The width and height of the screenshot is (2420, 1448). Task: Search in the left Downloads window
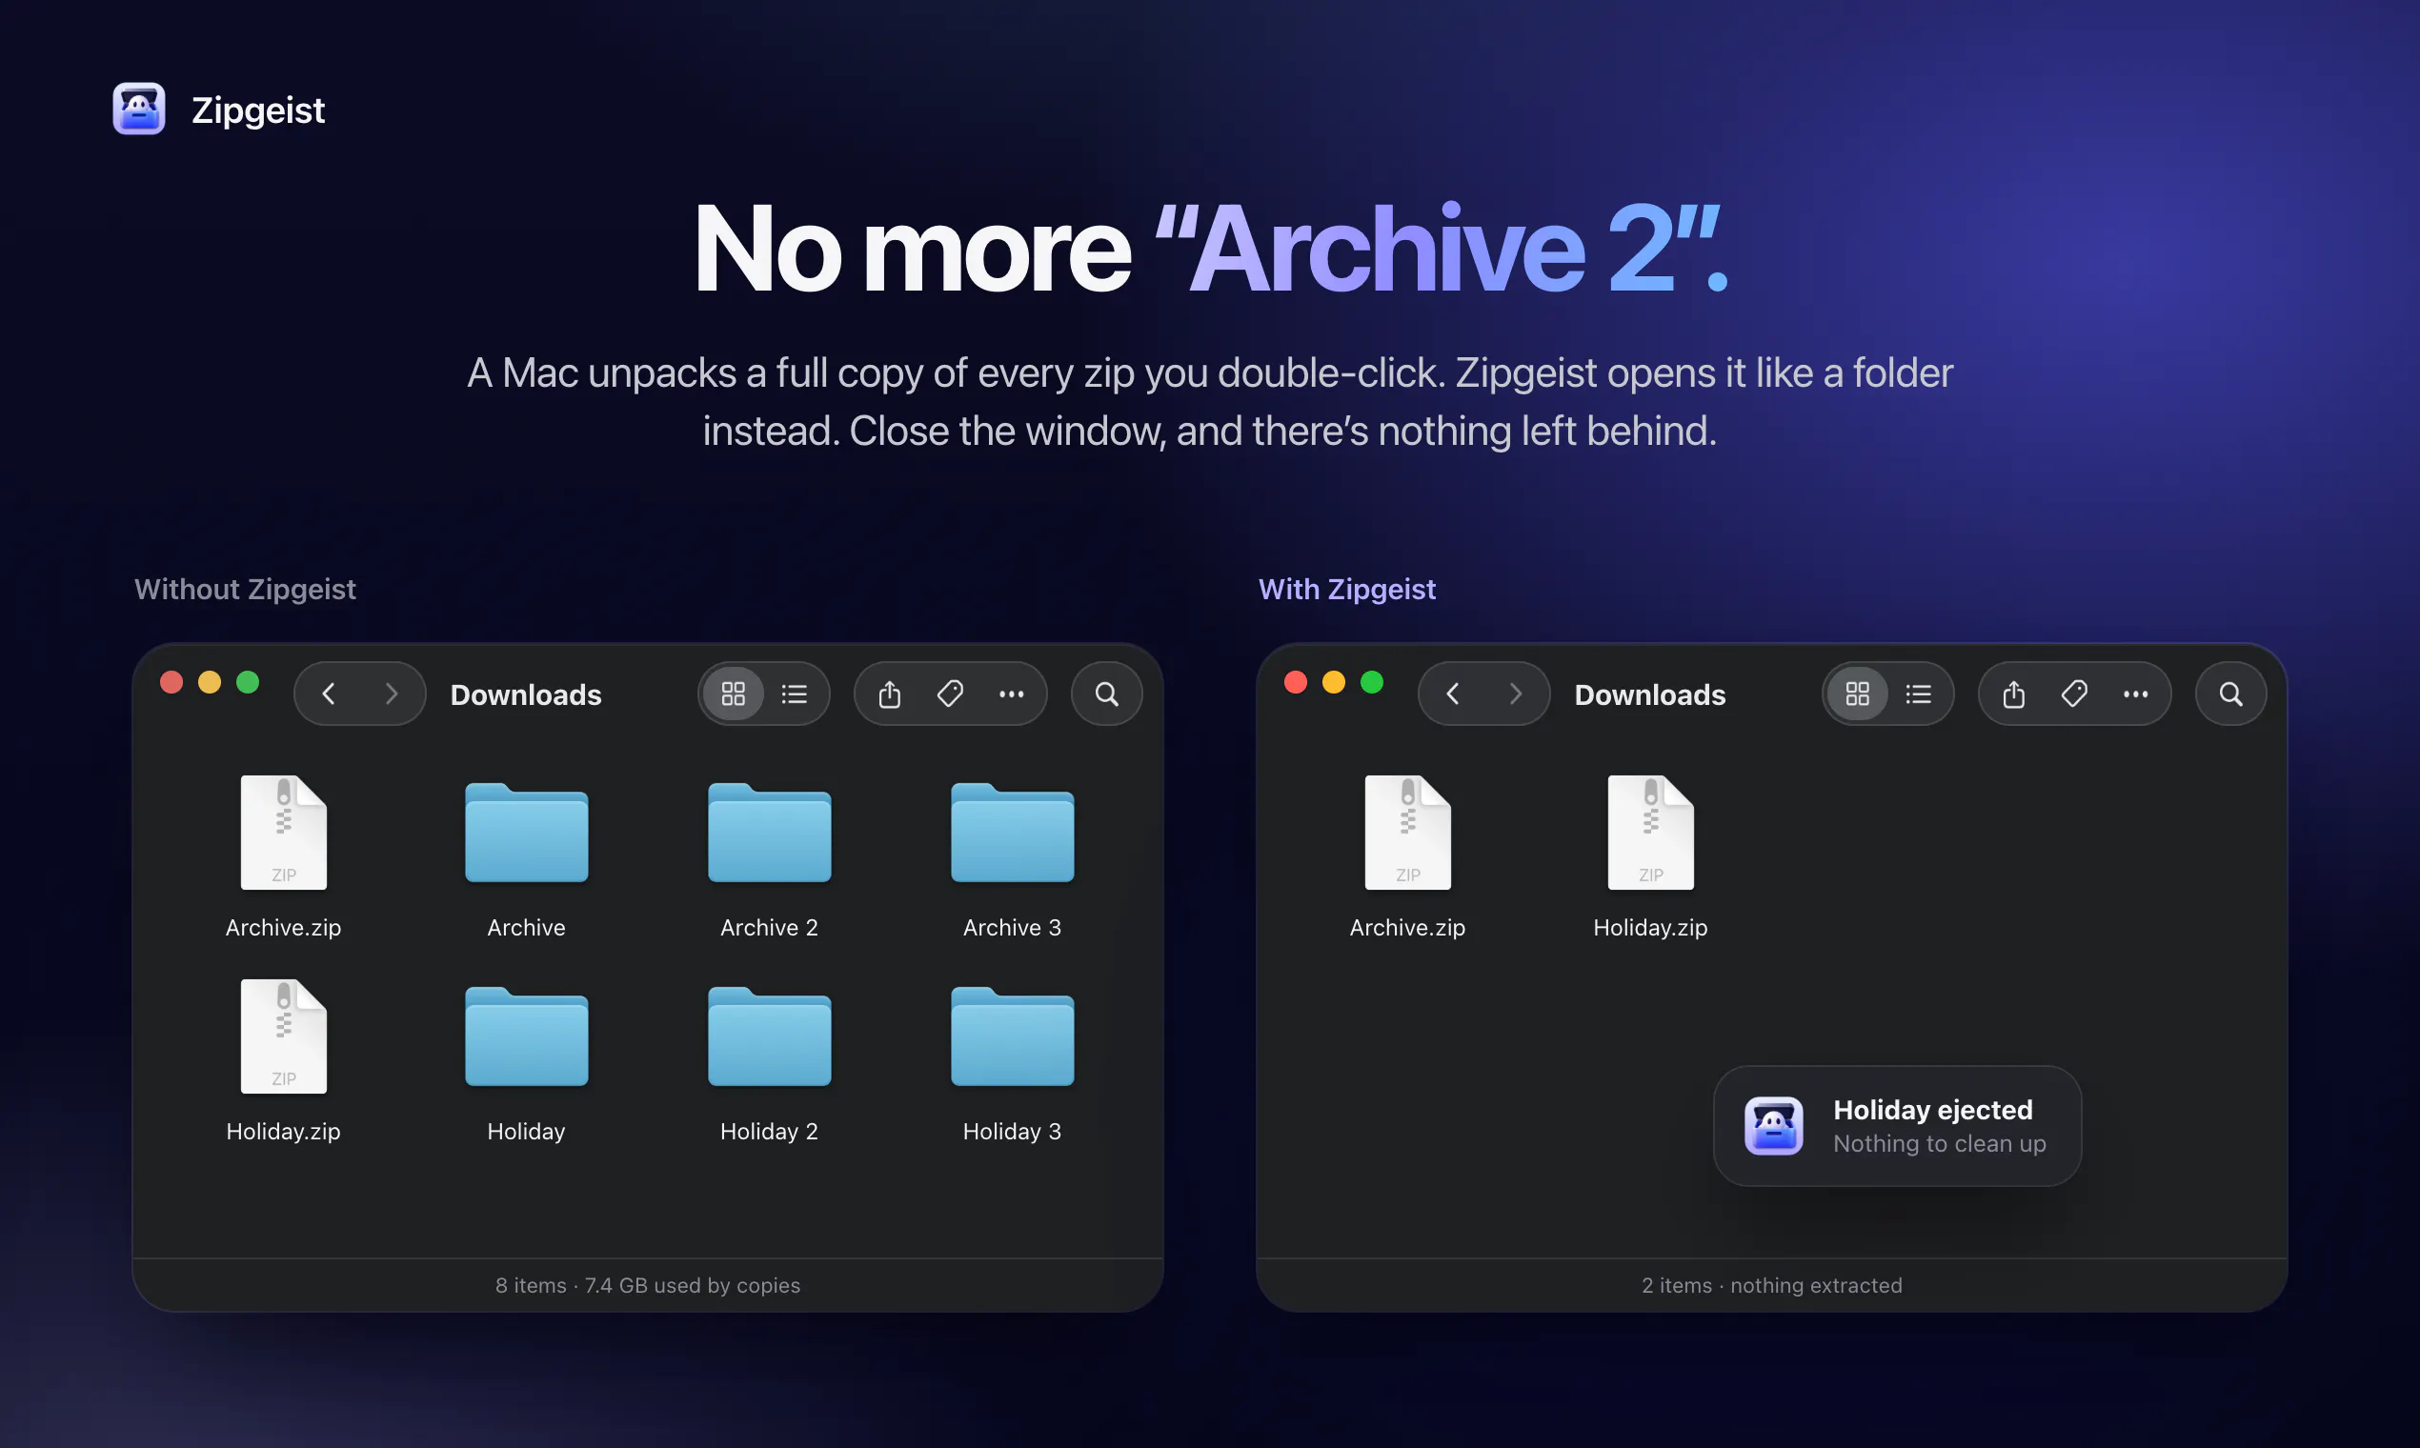[1106, 694]
